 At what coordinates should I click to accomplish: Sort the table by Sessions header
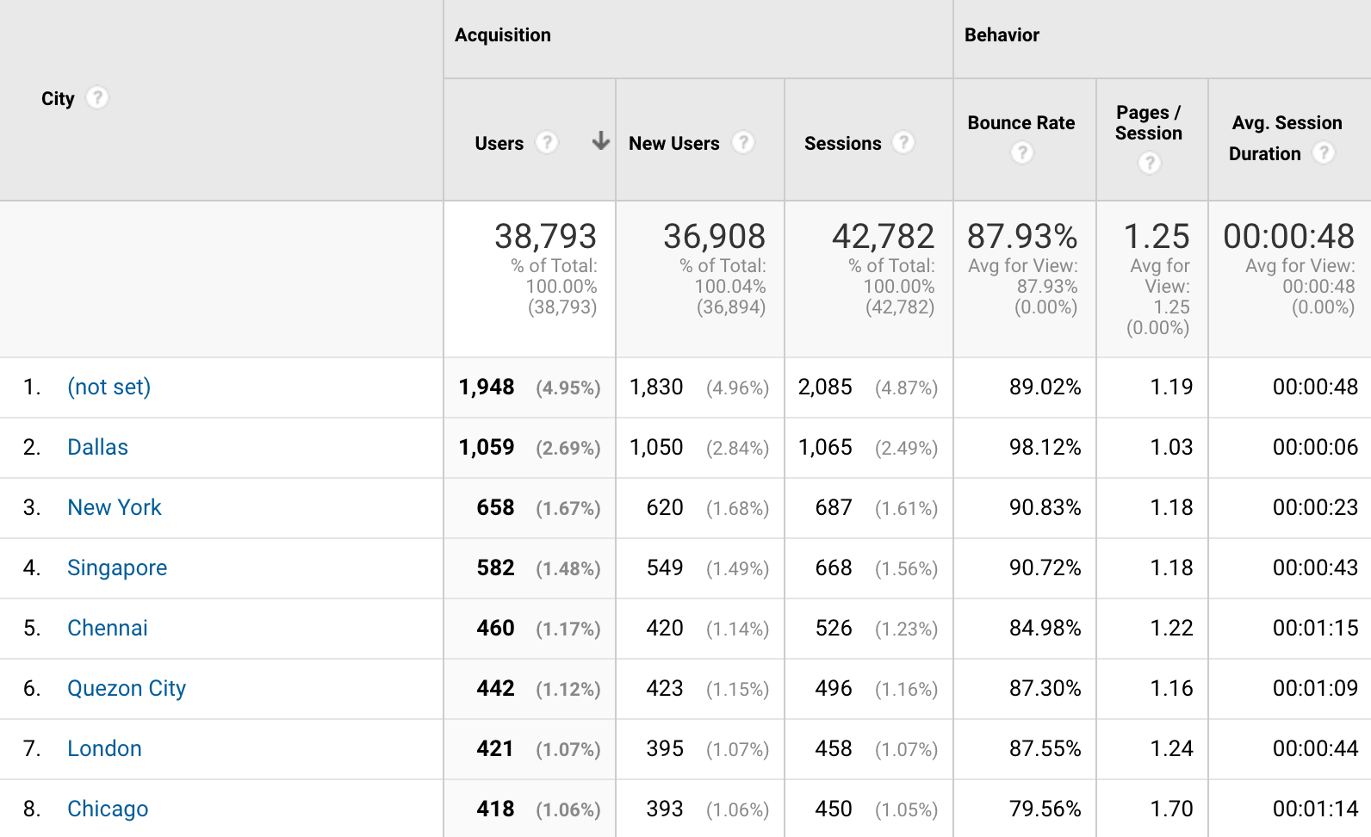842,144
